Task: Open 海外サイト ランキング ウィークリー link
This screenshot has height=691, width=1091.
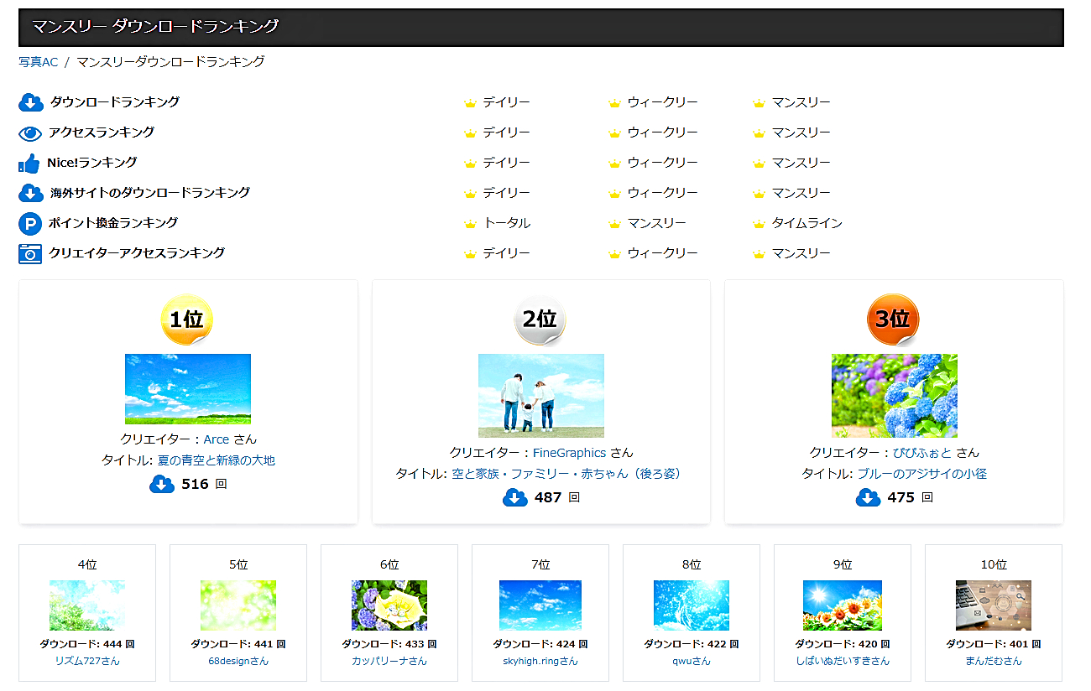Action: tap(662, 193)
